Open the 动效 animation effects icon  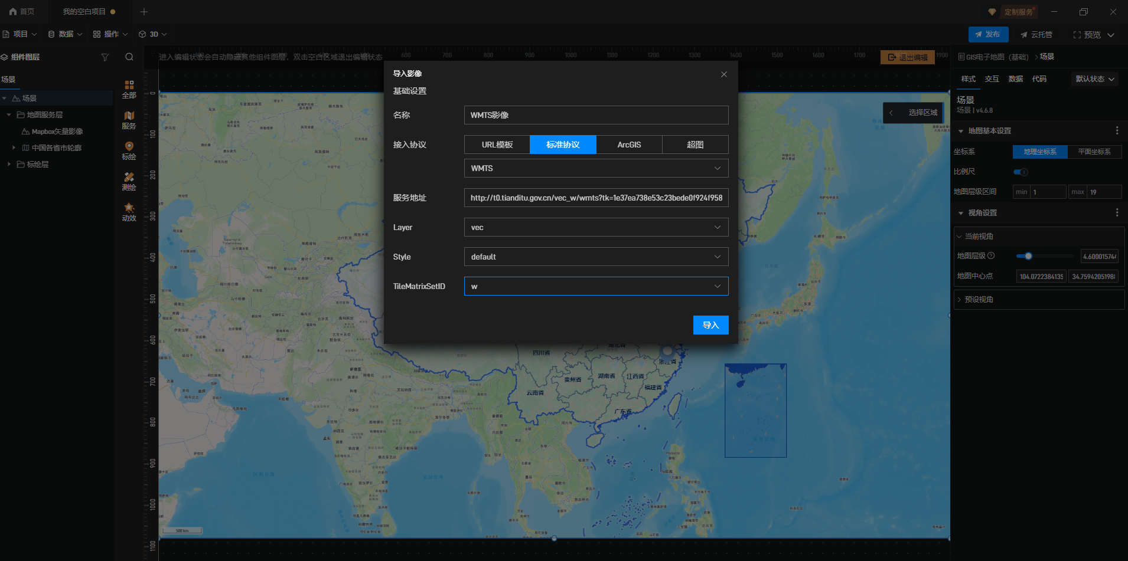(129, 211)
